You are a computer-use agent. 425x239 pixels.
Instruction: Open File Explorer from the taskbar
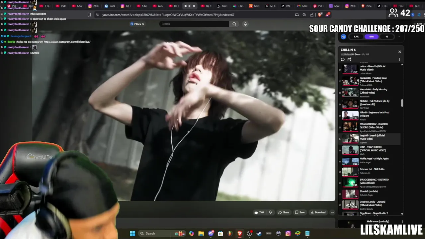[201, 233]
